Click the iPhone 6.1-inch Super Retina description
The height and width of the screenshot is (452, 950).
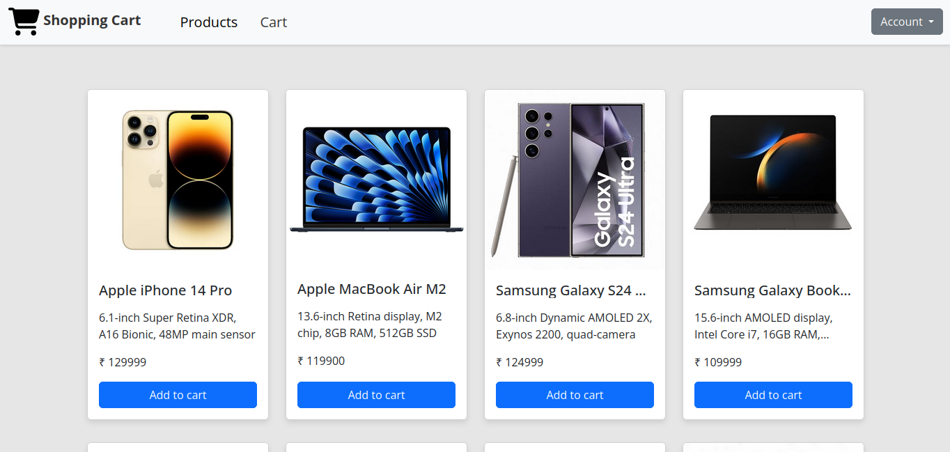click(x=177, y=326)
